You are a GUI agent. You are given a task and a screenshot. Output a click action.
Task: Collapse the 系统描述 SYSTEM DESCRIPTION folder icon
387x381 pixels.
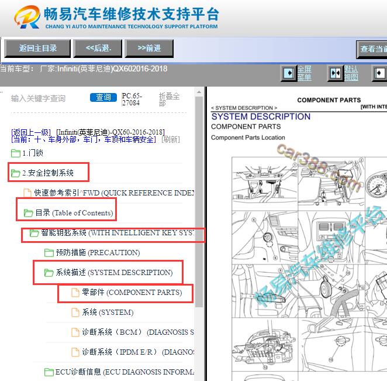49,273
